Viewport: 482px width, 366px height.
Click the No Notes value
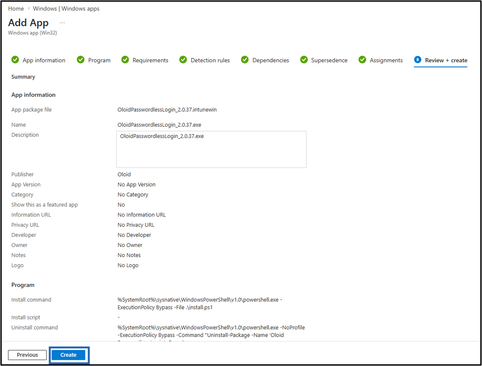click(129, 255)
